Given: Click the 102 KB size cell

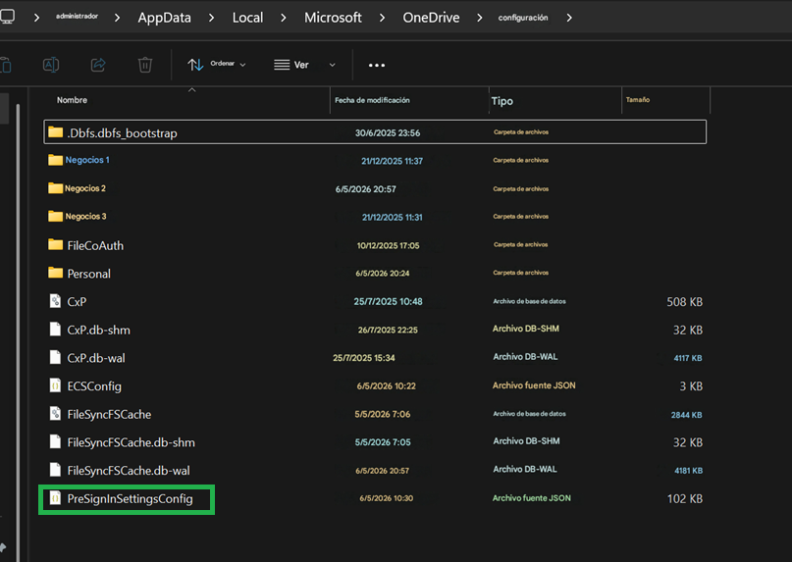Looking at the screenshot, I should pyautogui.click(x=685, y=499).
